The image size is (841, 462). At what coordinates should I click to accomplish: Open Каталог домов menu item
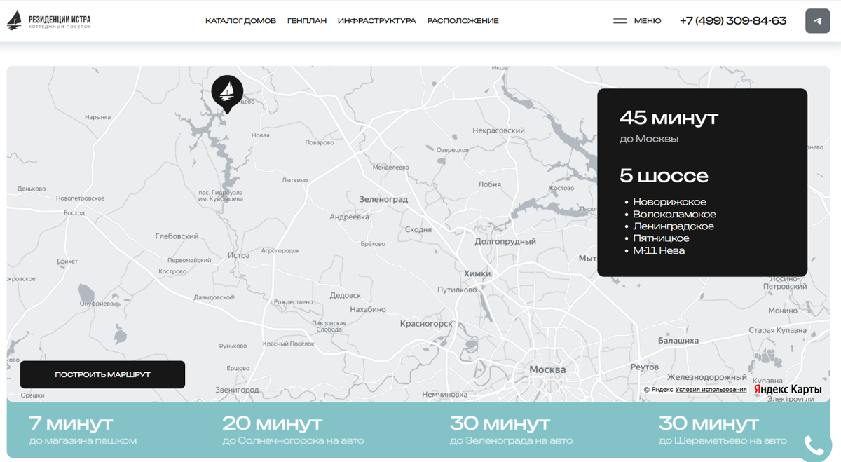(x=240, y=21)
